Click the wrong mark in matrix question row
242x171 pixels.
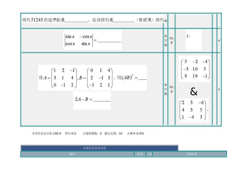[x=219, y=89]
